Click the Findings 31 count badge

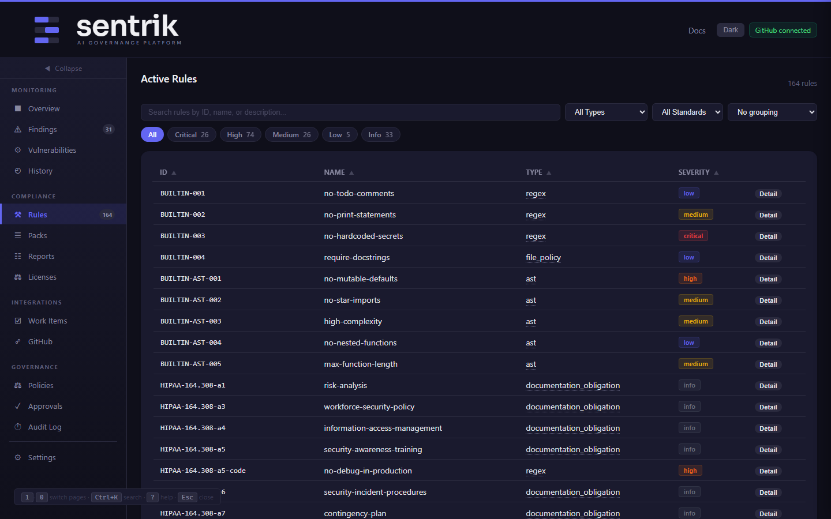pos(108,129)
